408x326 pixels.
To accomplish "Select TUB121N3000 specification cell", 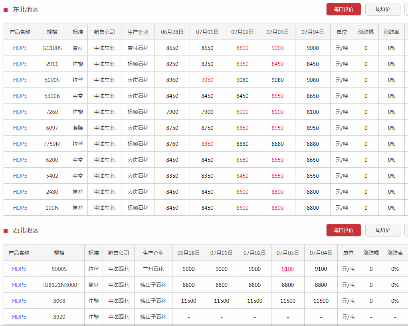I will (x=59, y=285).
